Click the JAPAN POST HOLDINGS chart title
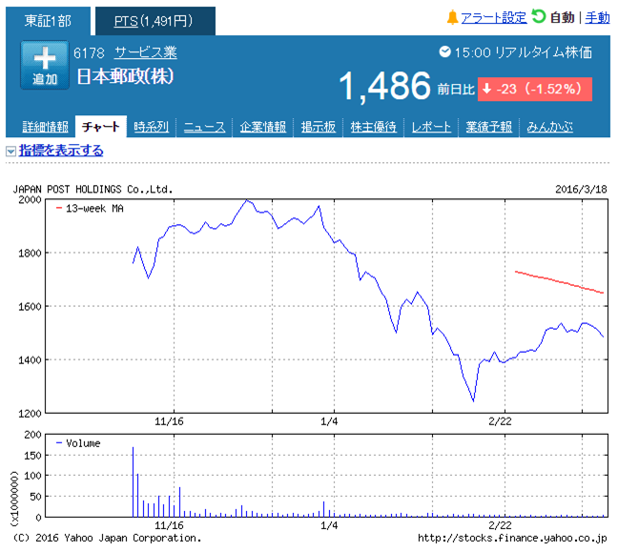The width and height of the screenshot is (618, 552). pos(93,190)
